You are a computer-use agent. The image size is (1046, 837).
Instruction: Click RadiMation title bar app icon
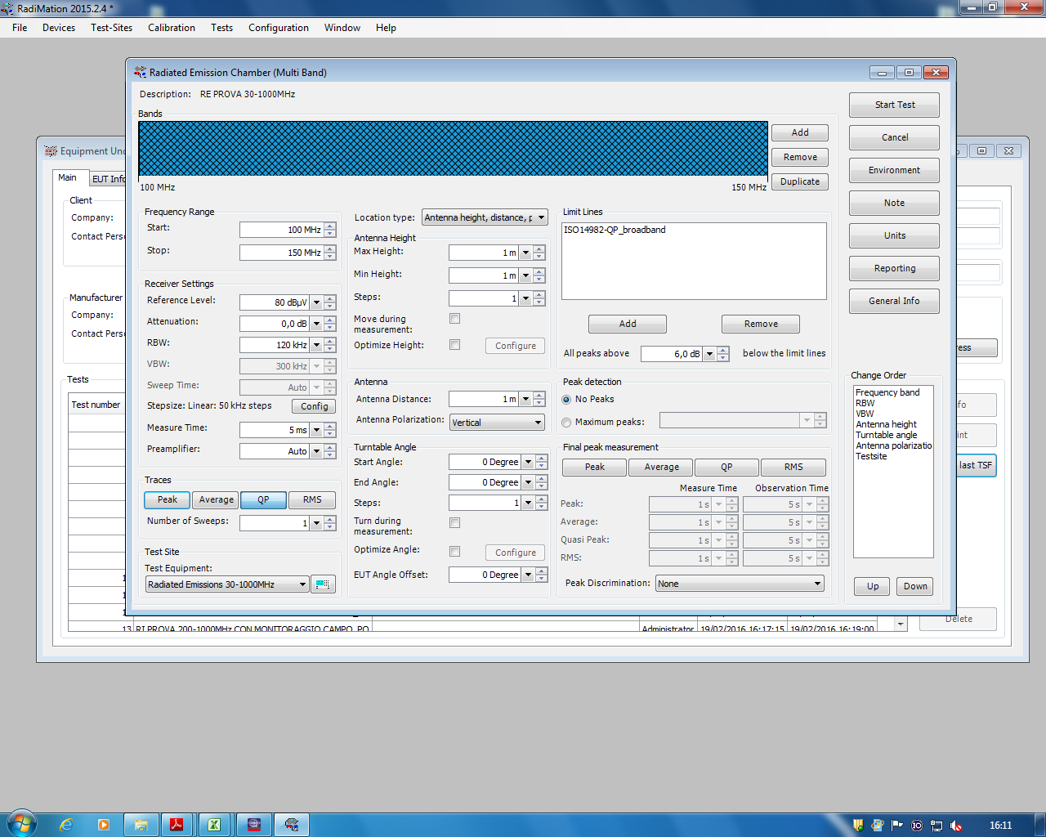8,8
